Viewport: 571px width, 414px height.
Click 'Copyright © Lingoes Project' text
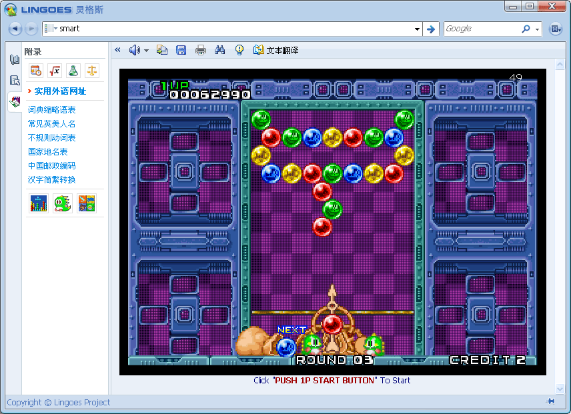58,403
